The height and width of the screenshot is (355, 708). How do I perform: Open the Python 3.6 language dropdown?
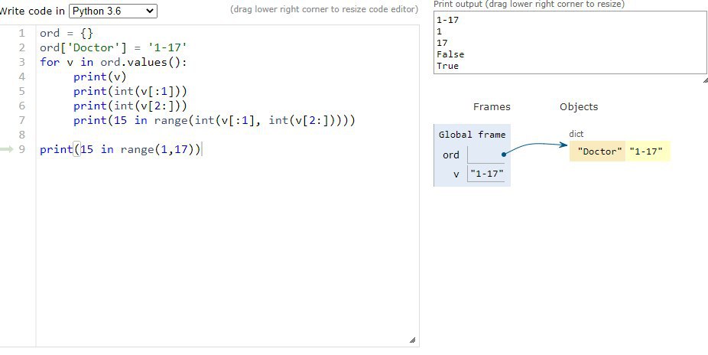click(113, 11)
